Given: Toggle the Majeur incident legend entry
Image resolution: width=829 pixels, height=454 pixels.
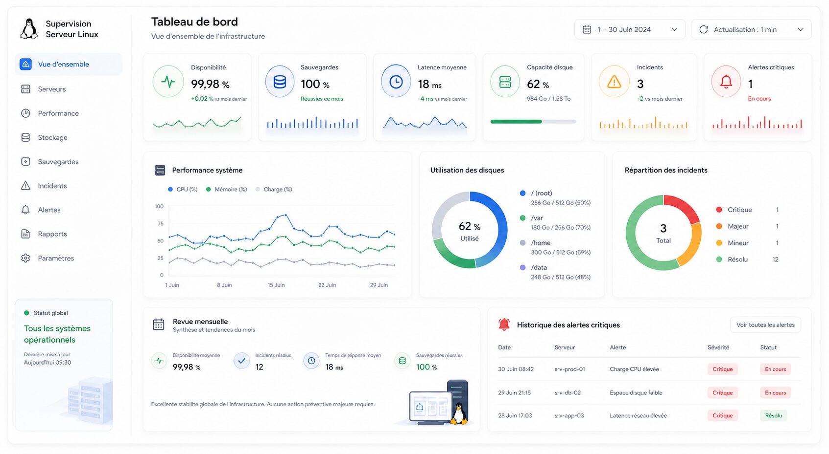Looking at the screenshot, I should 747,226.
